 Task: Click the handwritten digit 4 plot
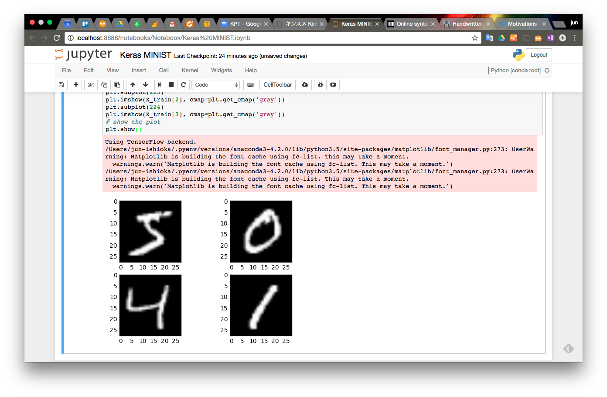click(x=150, y=305)
